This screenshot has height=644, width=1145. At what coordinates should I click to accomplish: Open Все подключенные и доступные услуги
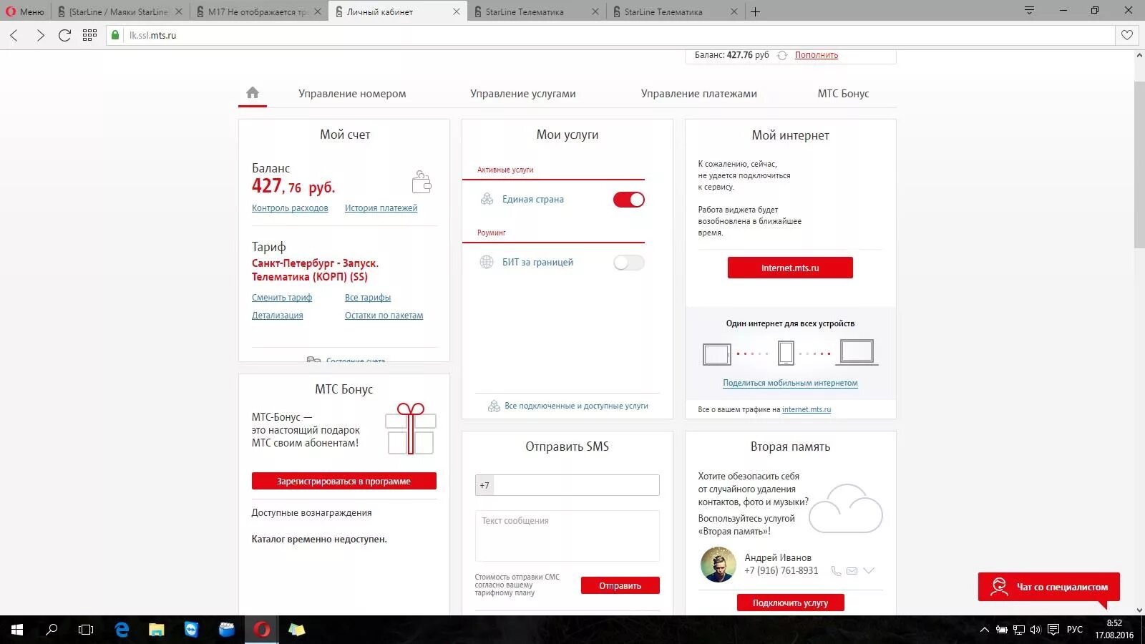[x=576, y=406]
